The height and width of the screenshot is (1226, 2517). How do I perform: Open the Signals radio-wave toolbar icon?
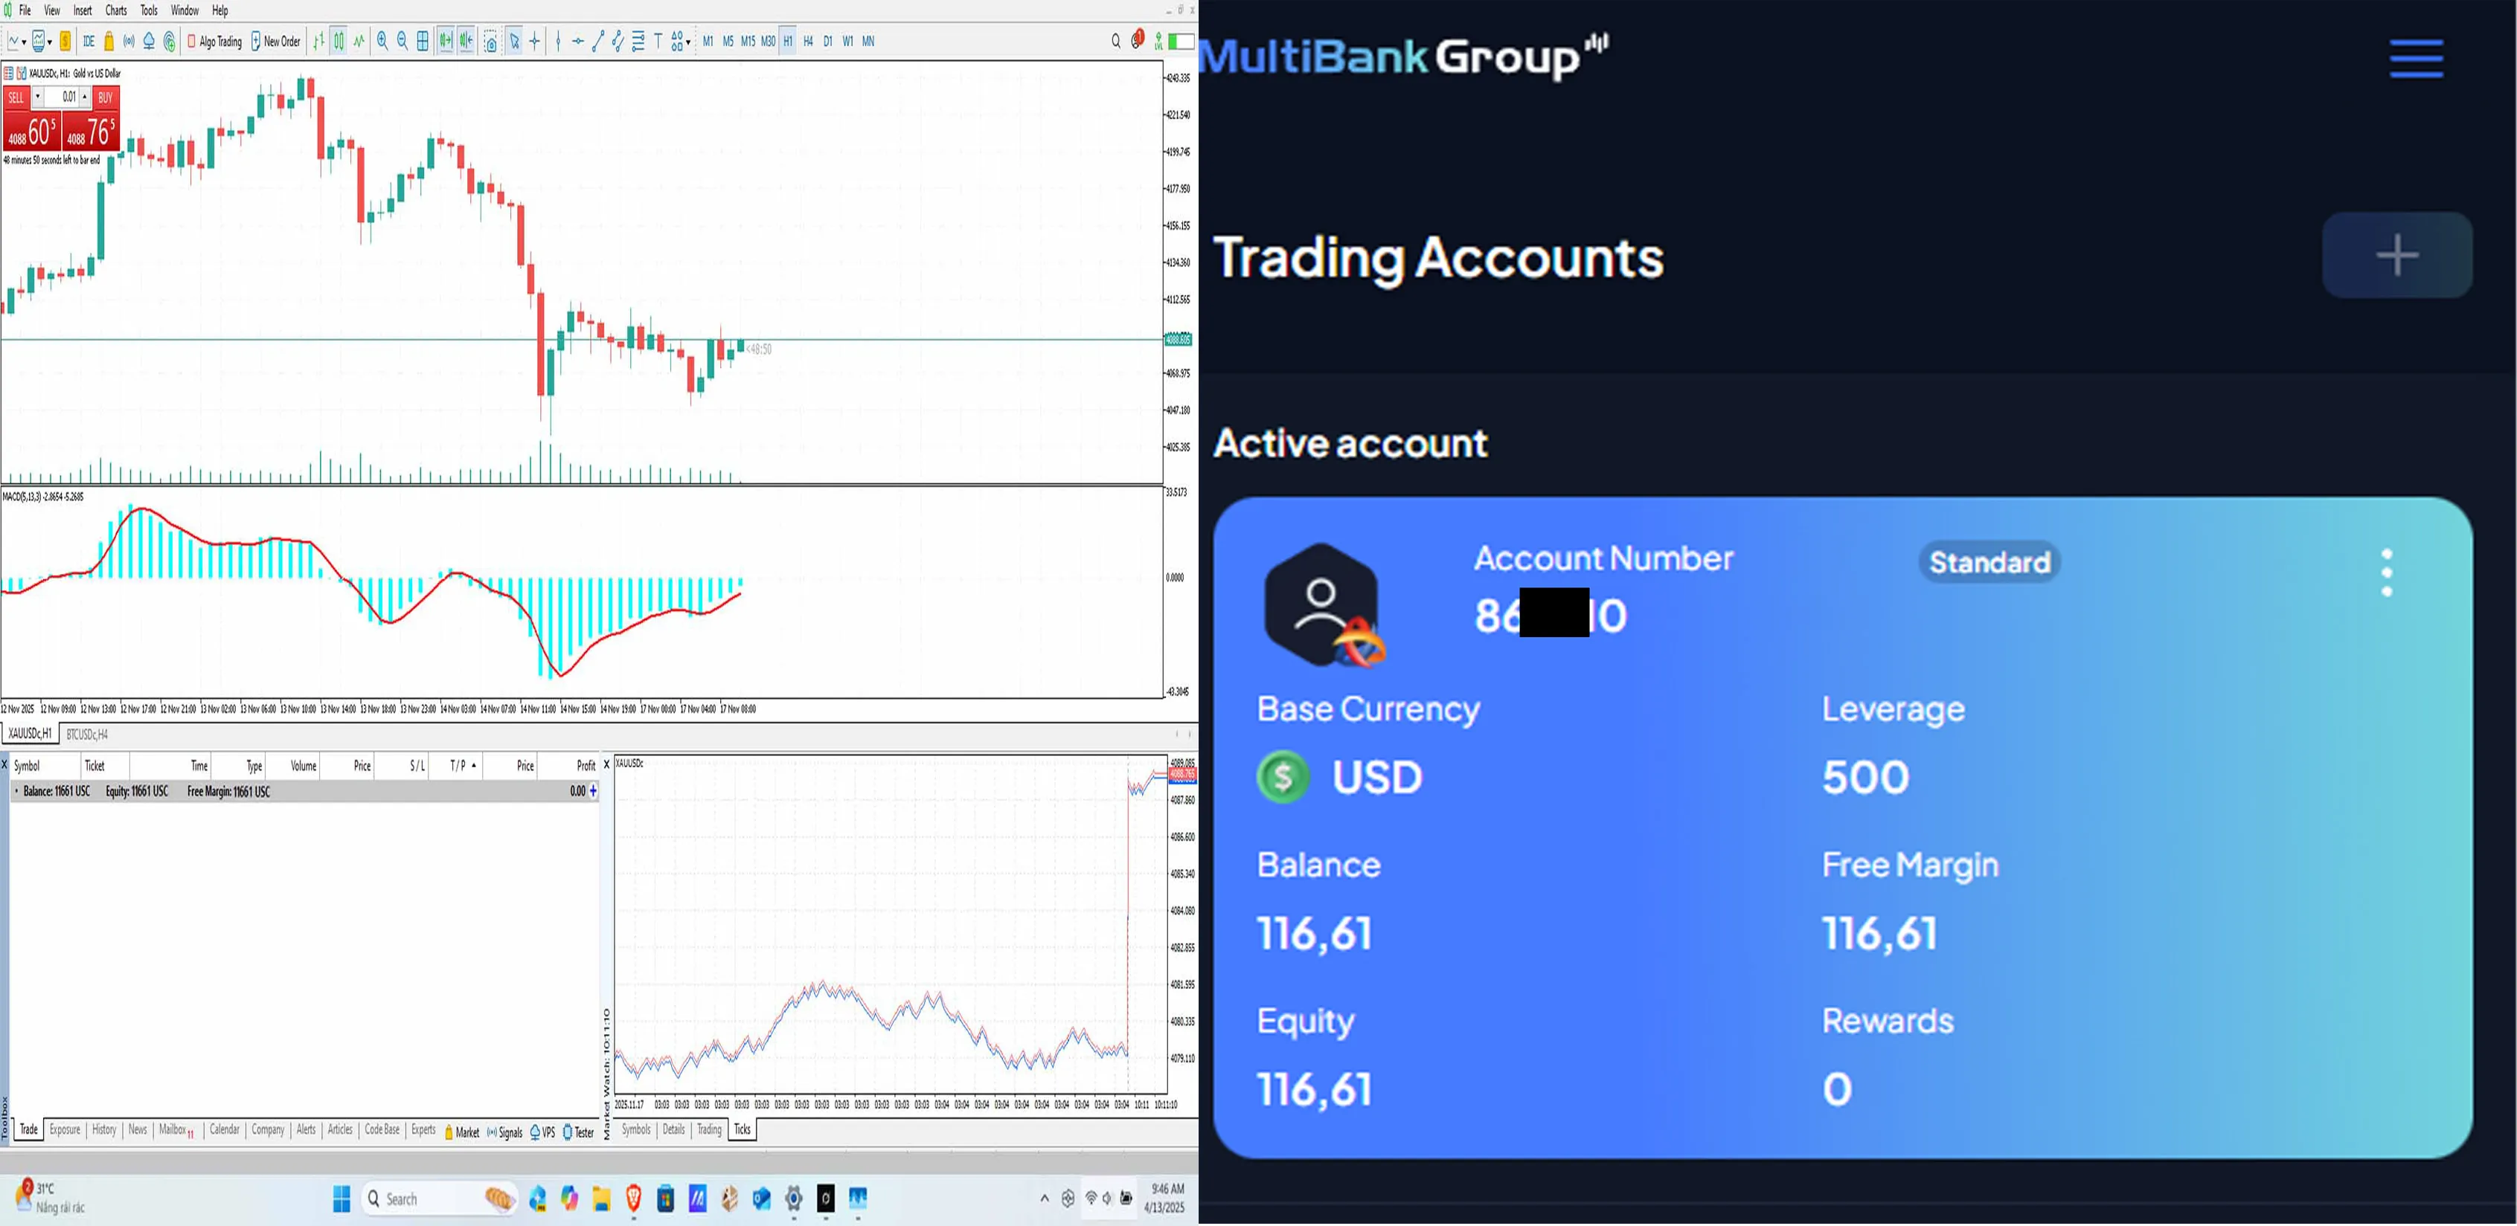click(129, 41)
